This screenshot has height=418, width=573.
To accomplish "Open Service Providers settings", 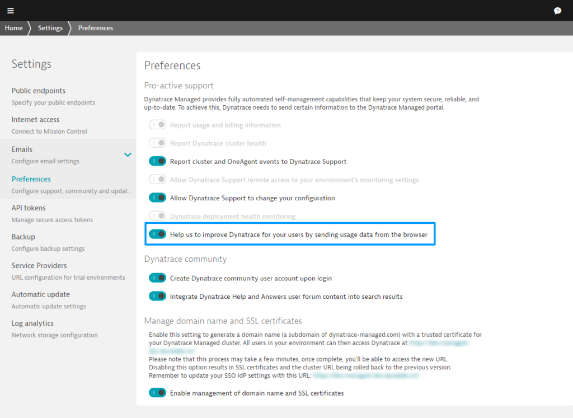I will (39, 266).
